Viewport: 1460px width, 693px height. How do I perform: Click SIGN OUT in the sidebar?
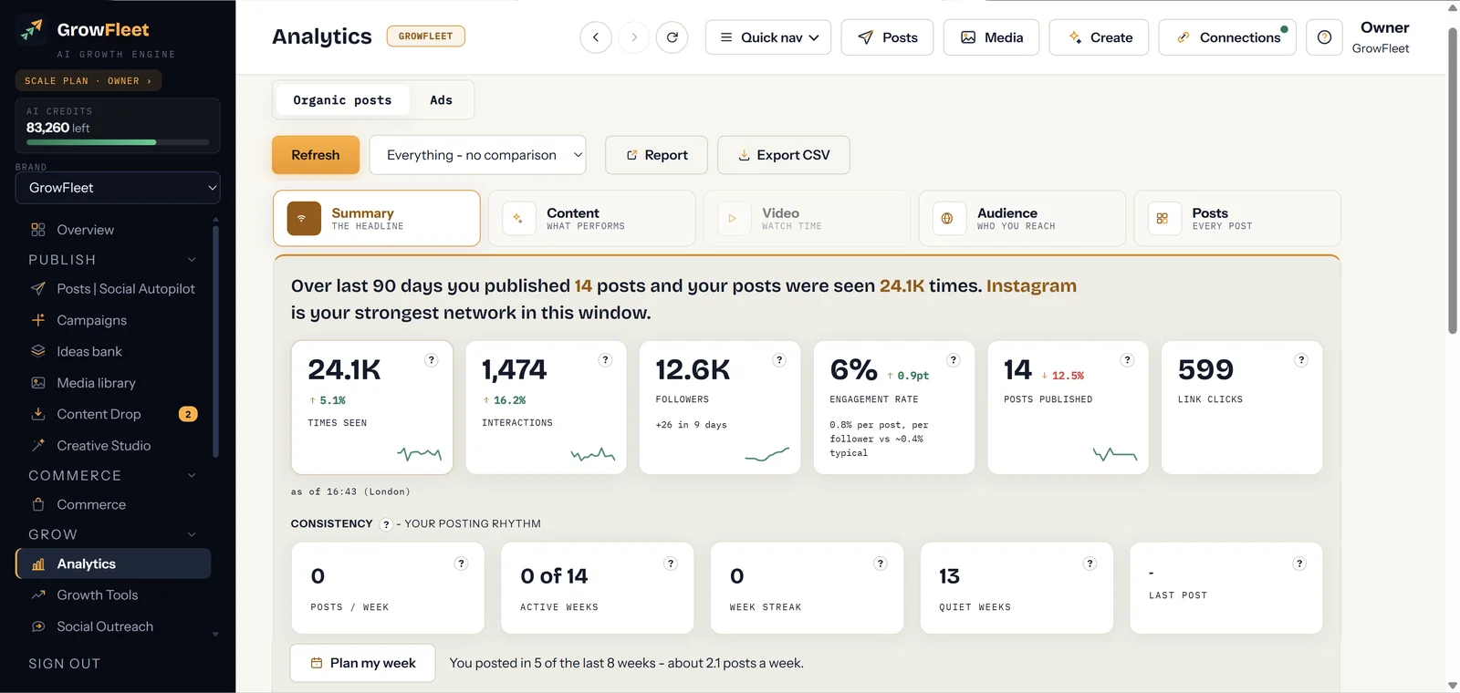(64, 664)
